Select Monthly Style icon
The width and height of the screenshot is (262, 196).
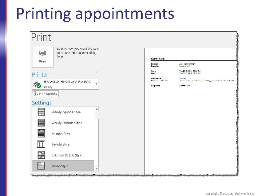pyautogui.click(x=41, y=133)
